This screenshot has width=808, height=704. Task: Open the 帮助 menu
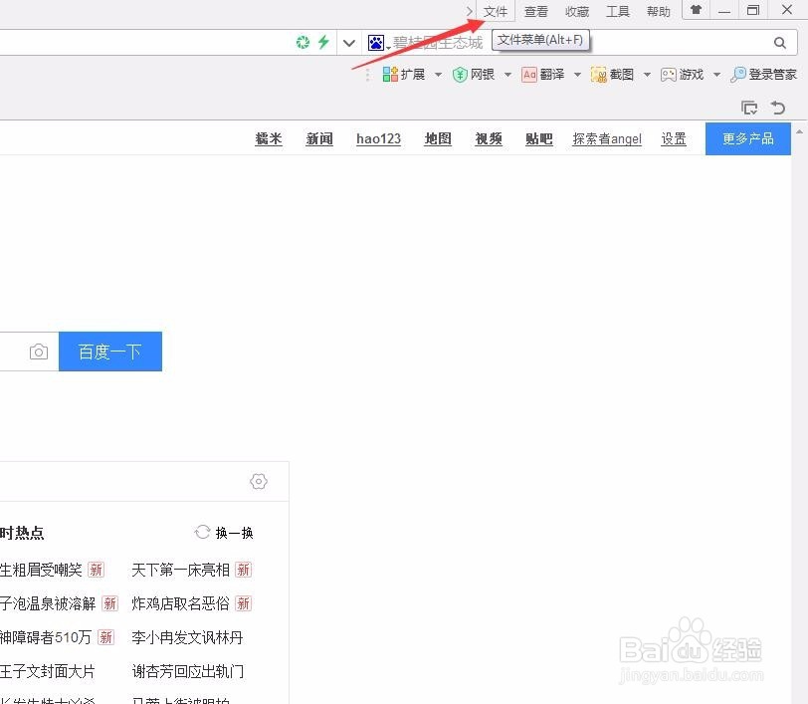tap(659, 11)
